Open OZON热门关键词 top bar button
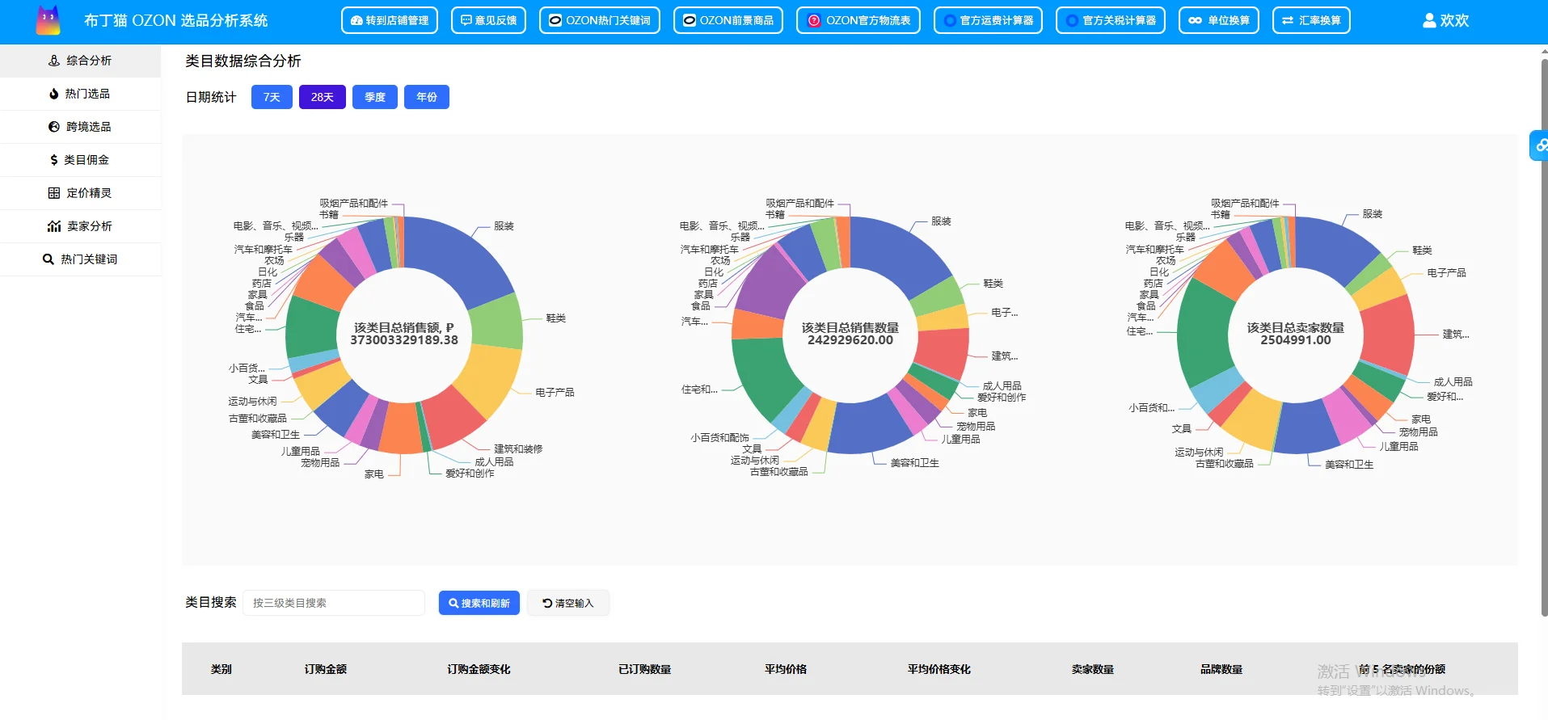The width and height of the screenshot is (1548, 720). click(x=600, y=20)
